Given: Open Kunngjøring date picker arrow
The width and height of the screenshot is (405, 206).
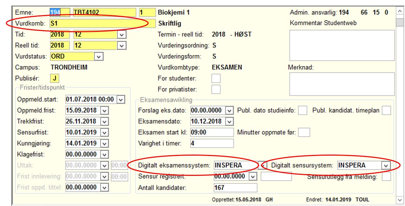Looking at the screenshot, I should [x=104, y=143].
